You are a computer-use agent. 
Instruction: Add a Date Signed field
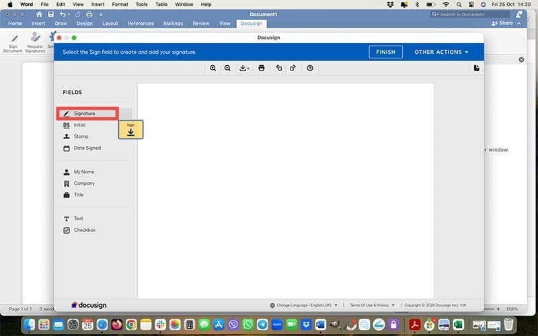87,148
